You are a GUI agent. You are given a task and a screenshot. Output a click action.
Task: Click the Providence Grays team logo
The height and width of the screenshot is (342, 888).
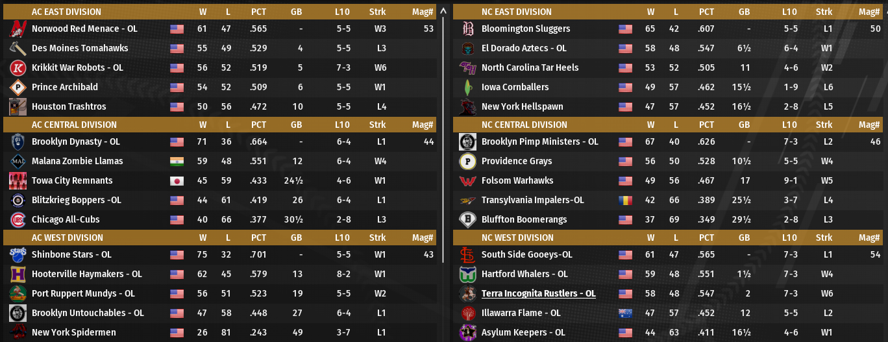pyautogui.click(x=467, y=161)
